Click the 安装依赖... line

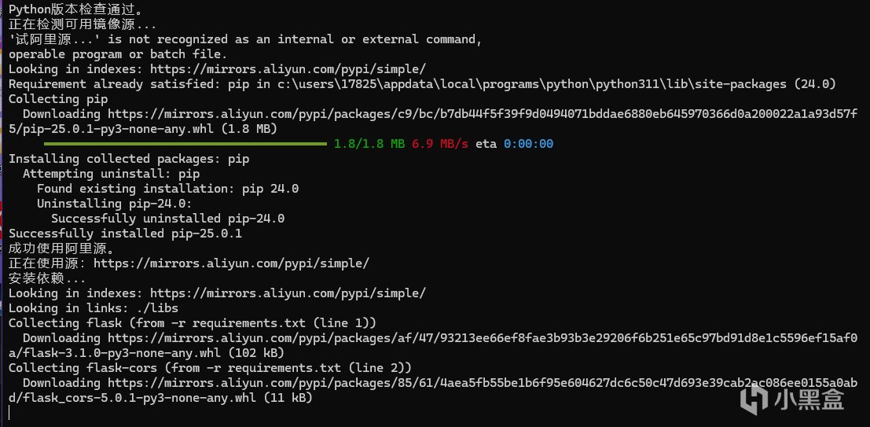47,278
